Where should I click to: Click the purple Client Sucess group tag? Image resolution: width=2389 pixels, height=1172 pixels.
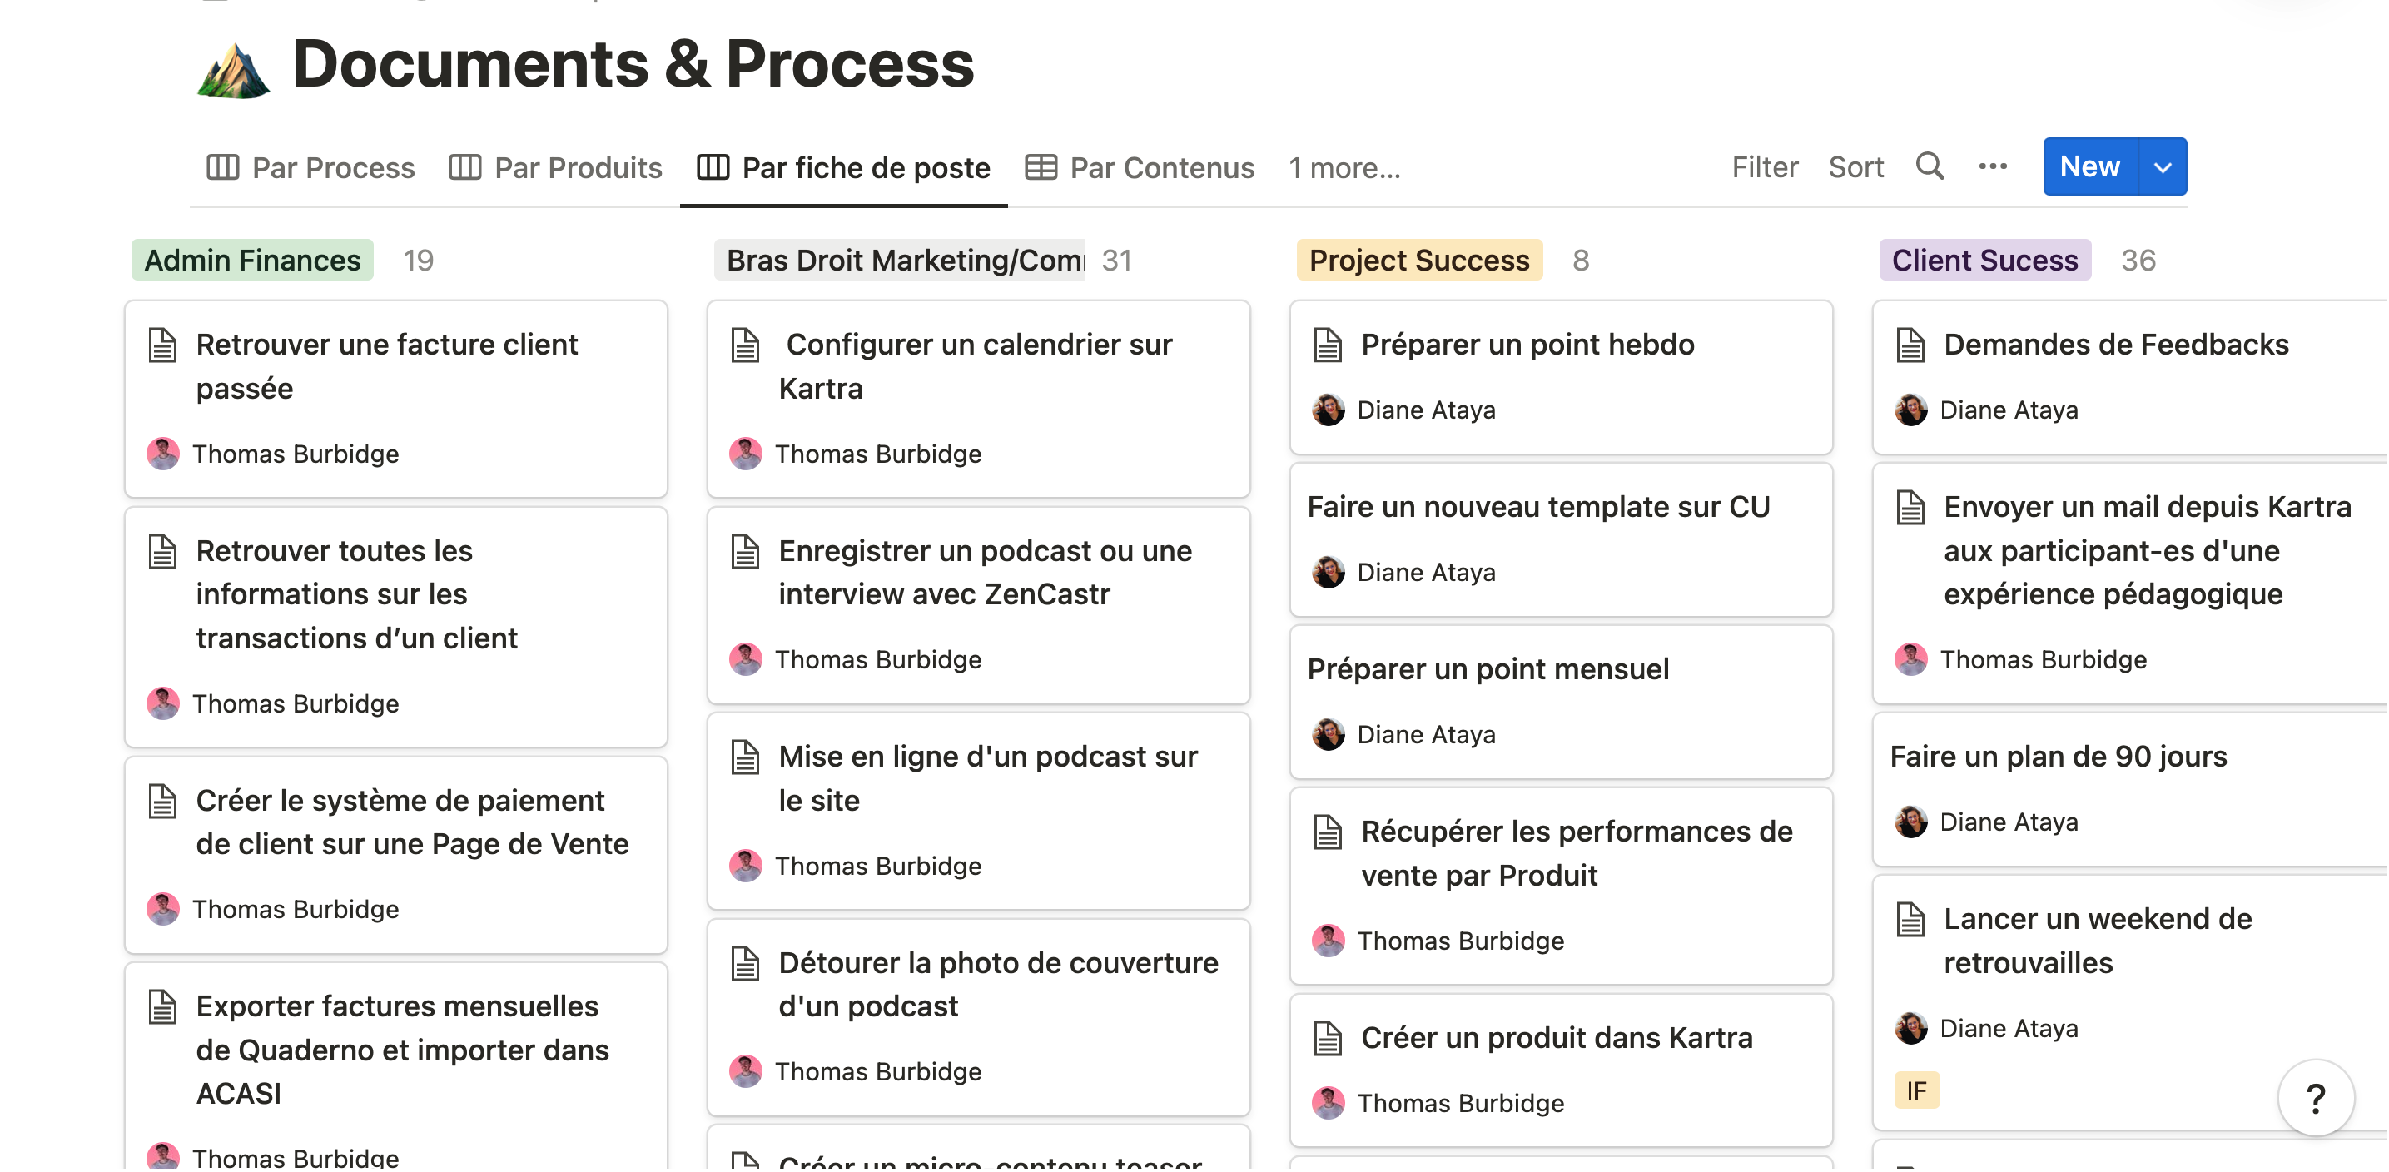pos(1984,261)
